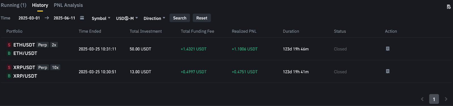Select the History tab

coord(40,5)
